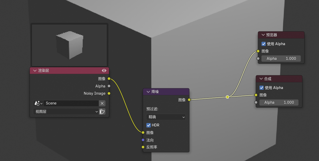Clear the Scene with the X button

pos(102,103)
